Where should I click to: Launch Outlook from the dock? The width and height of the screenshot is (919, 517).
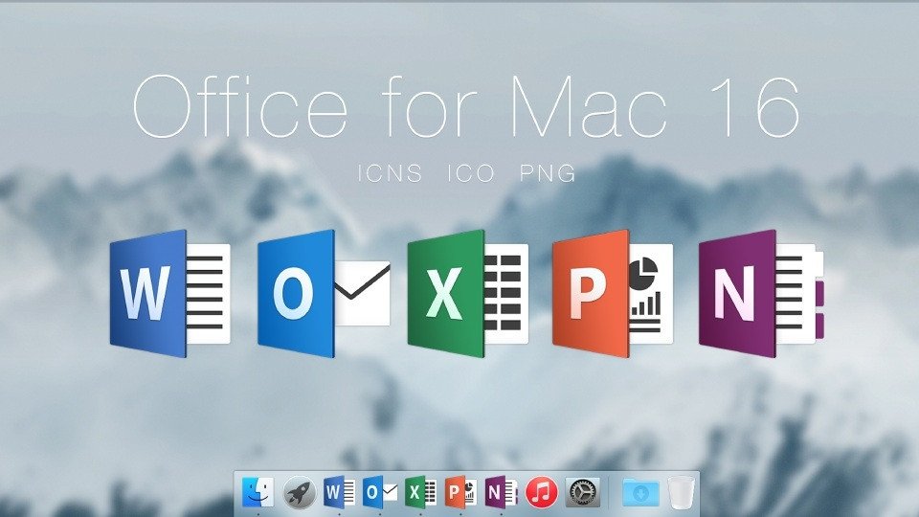(x=380, y=492)
